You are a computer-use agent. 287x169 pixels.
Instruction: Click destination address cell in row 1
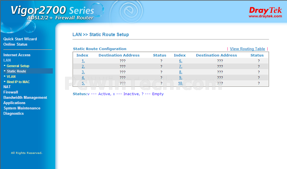click(x=122, y=61)
